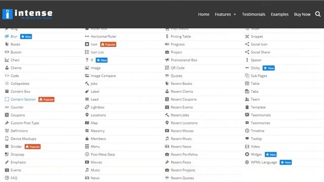Open the Recent Portfolios link
Screen dimensions: 324x182
tap(184, 154)
